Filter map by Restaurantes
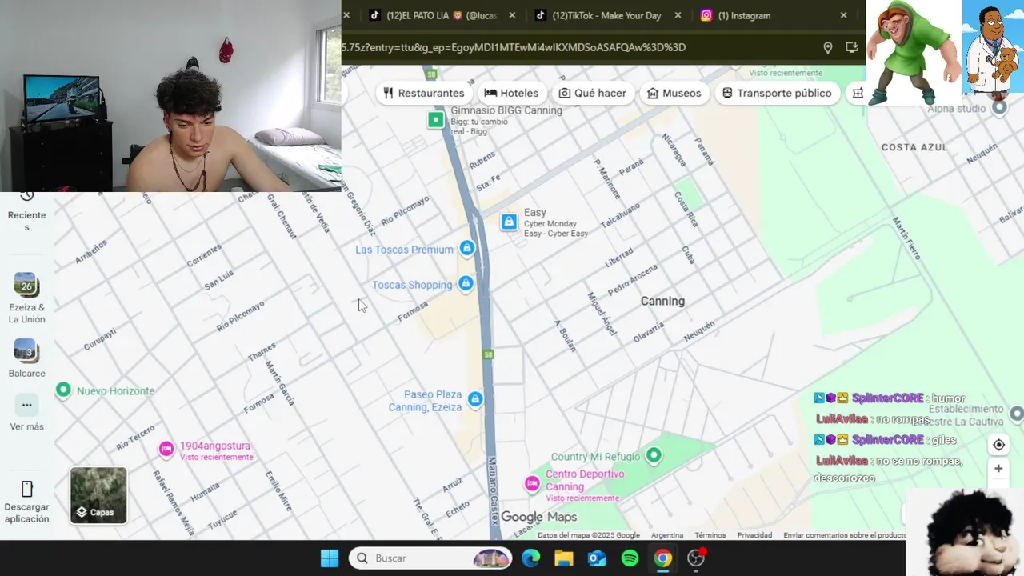This screenshot has width=1024, height=576. (424, 93)
